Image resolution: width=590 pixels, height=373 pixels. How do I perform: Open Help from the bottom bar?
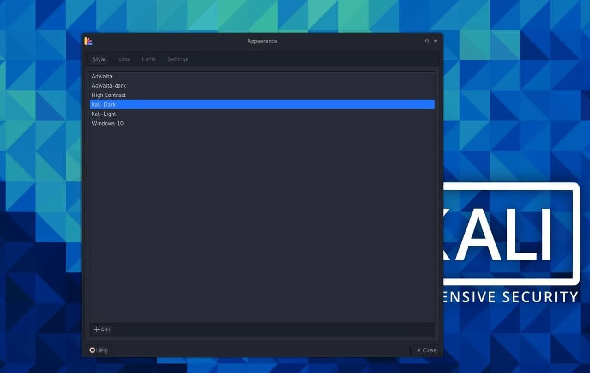[x=99, y=350]
